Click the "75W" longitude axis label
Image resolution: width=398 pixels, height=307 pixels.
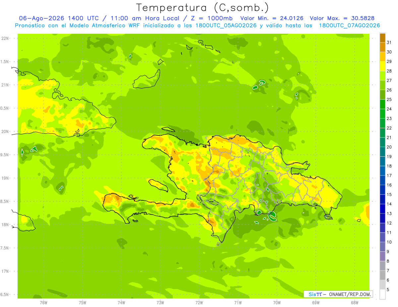pyautogui.click(x=82, y=303)
